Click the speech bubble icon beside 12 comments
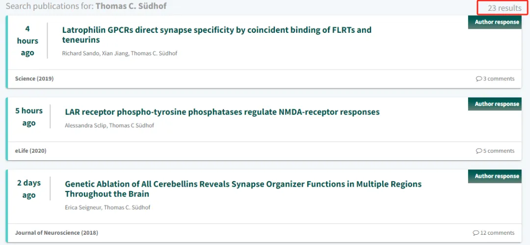 click(x=476, y=233)
